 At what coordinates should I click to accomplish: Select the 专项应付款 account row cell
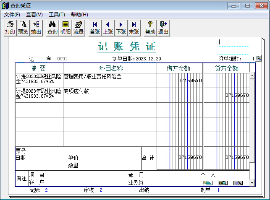click(x=110, y=95)
